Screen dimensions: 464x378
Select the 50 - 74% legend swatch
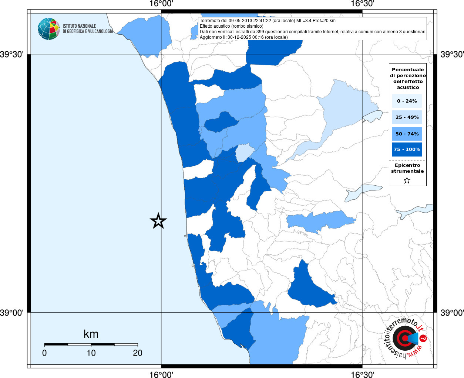tap(407, 134)
